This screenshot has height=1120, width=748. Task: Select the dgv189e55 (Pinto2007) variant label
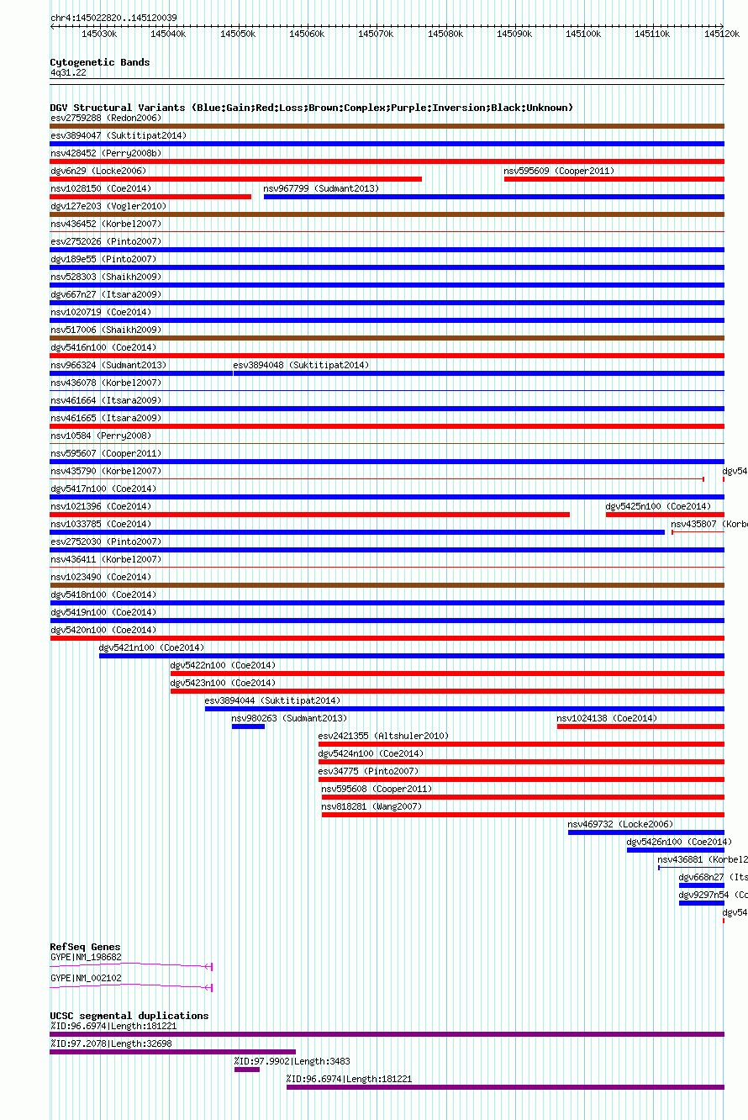point(103,259)
